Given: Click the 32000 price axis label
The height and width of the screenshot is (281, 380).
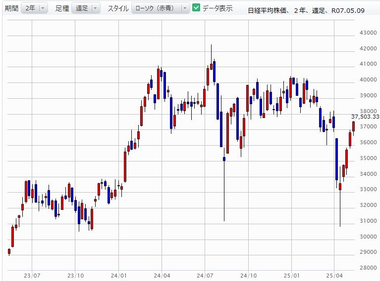Looking at the screenshot, I should click(368, 205).
